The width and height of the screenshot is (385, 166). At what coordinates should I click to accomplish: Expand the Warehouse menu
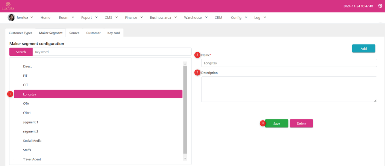pos(196,18)
